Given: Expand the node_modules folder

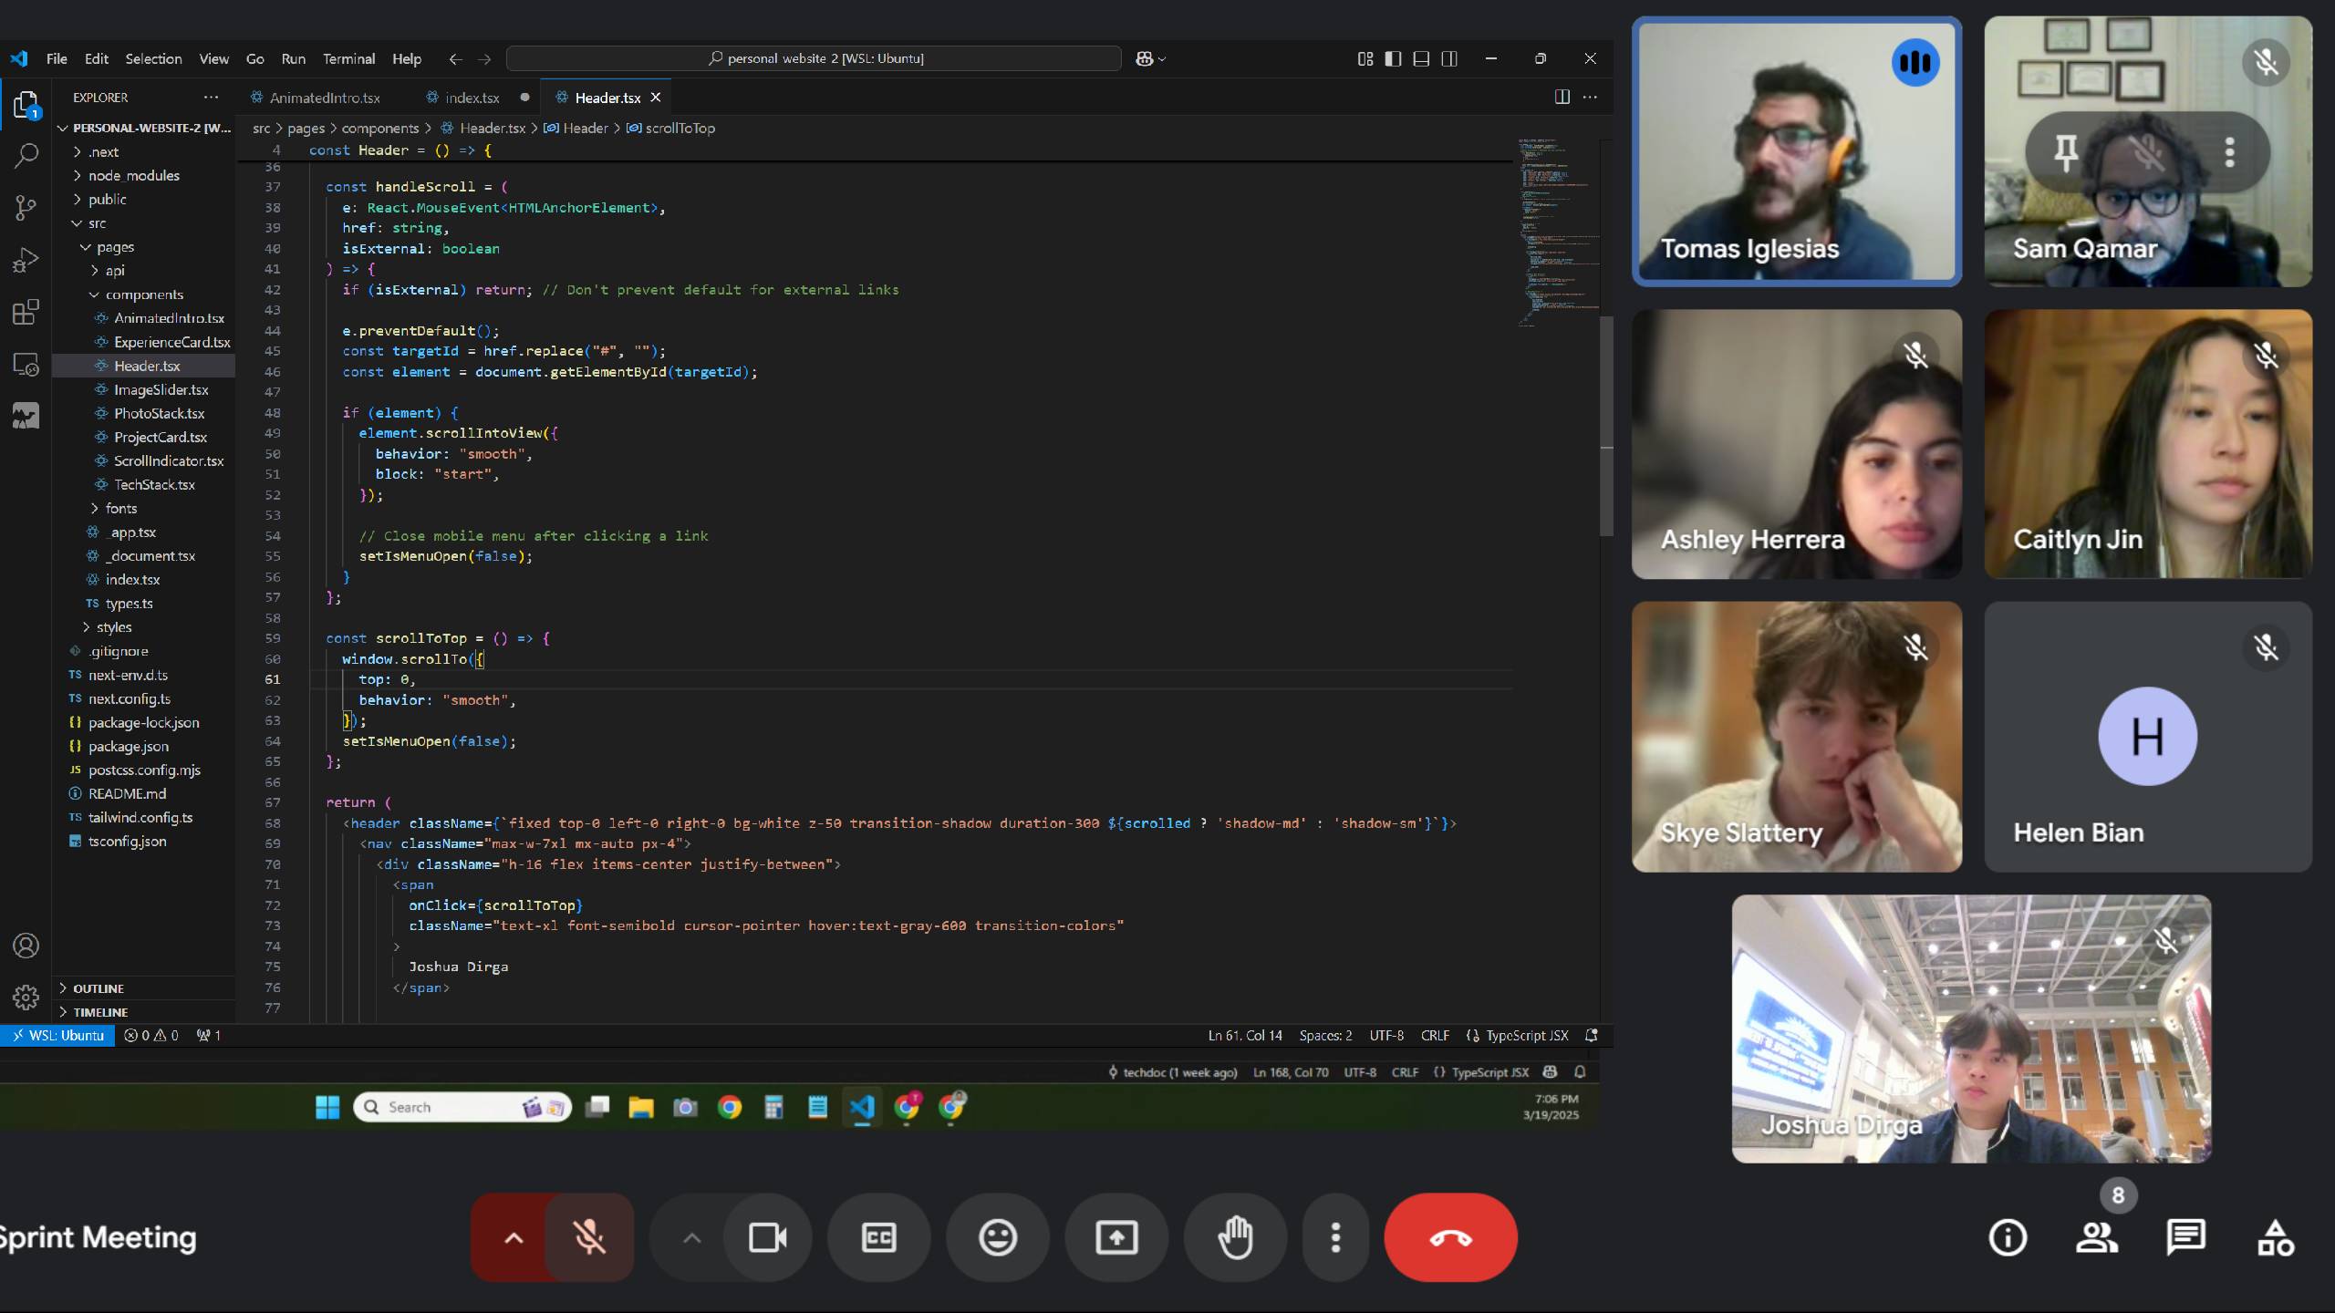Looking at the screenshot, I should coord(133,175).
